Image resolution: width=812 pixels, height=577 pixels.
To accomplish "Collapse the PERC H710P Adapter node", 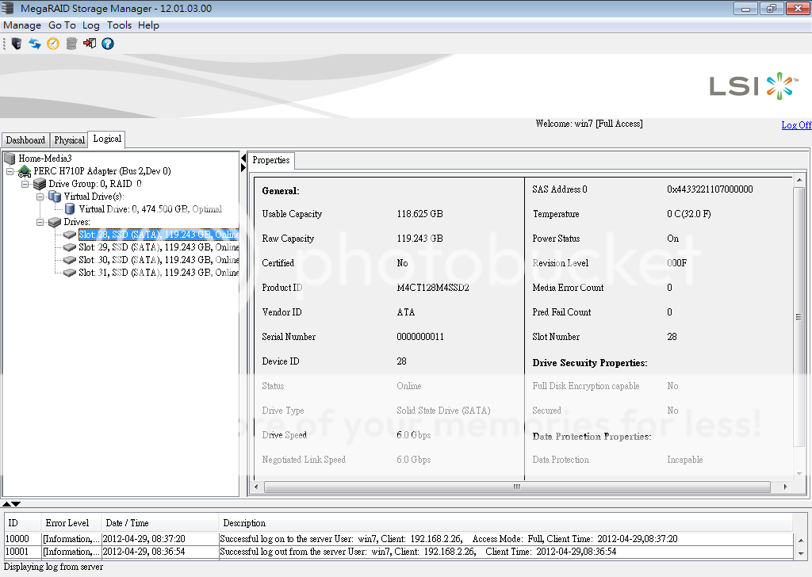I will (x=10, y=171).
